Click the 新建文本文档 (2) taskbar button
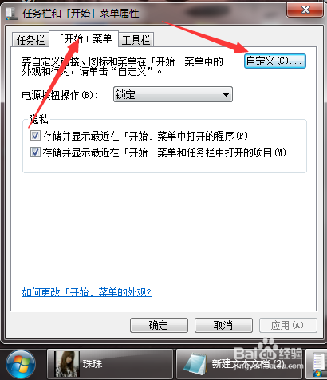Screen dimensions: 327x380 (x=241, y=364)
